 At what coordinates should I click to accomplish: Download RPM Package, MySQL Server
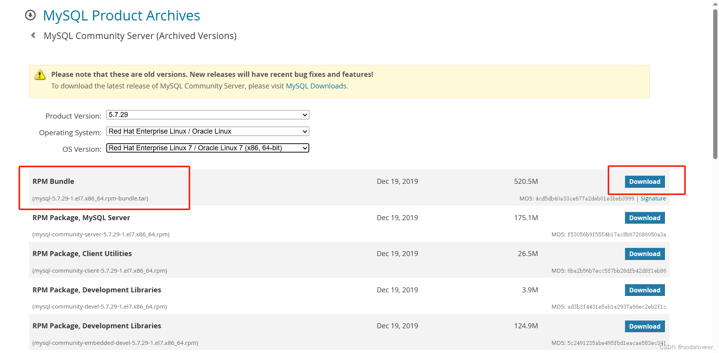pos(645,218)
